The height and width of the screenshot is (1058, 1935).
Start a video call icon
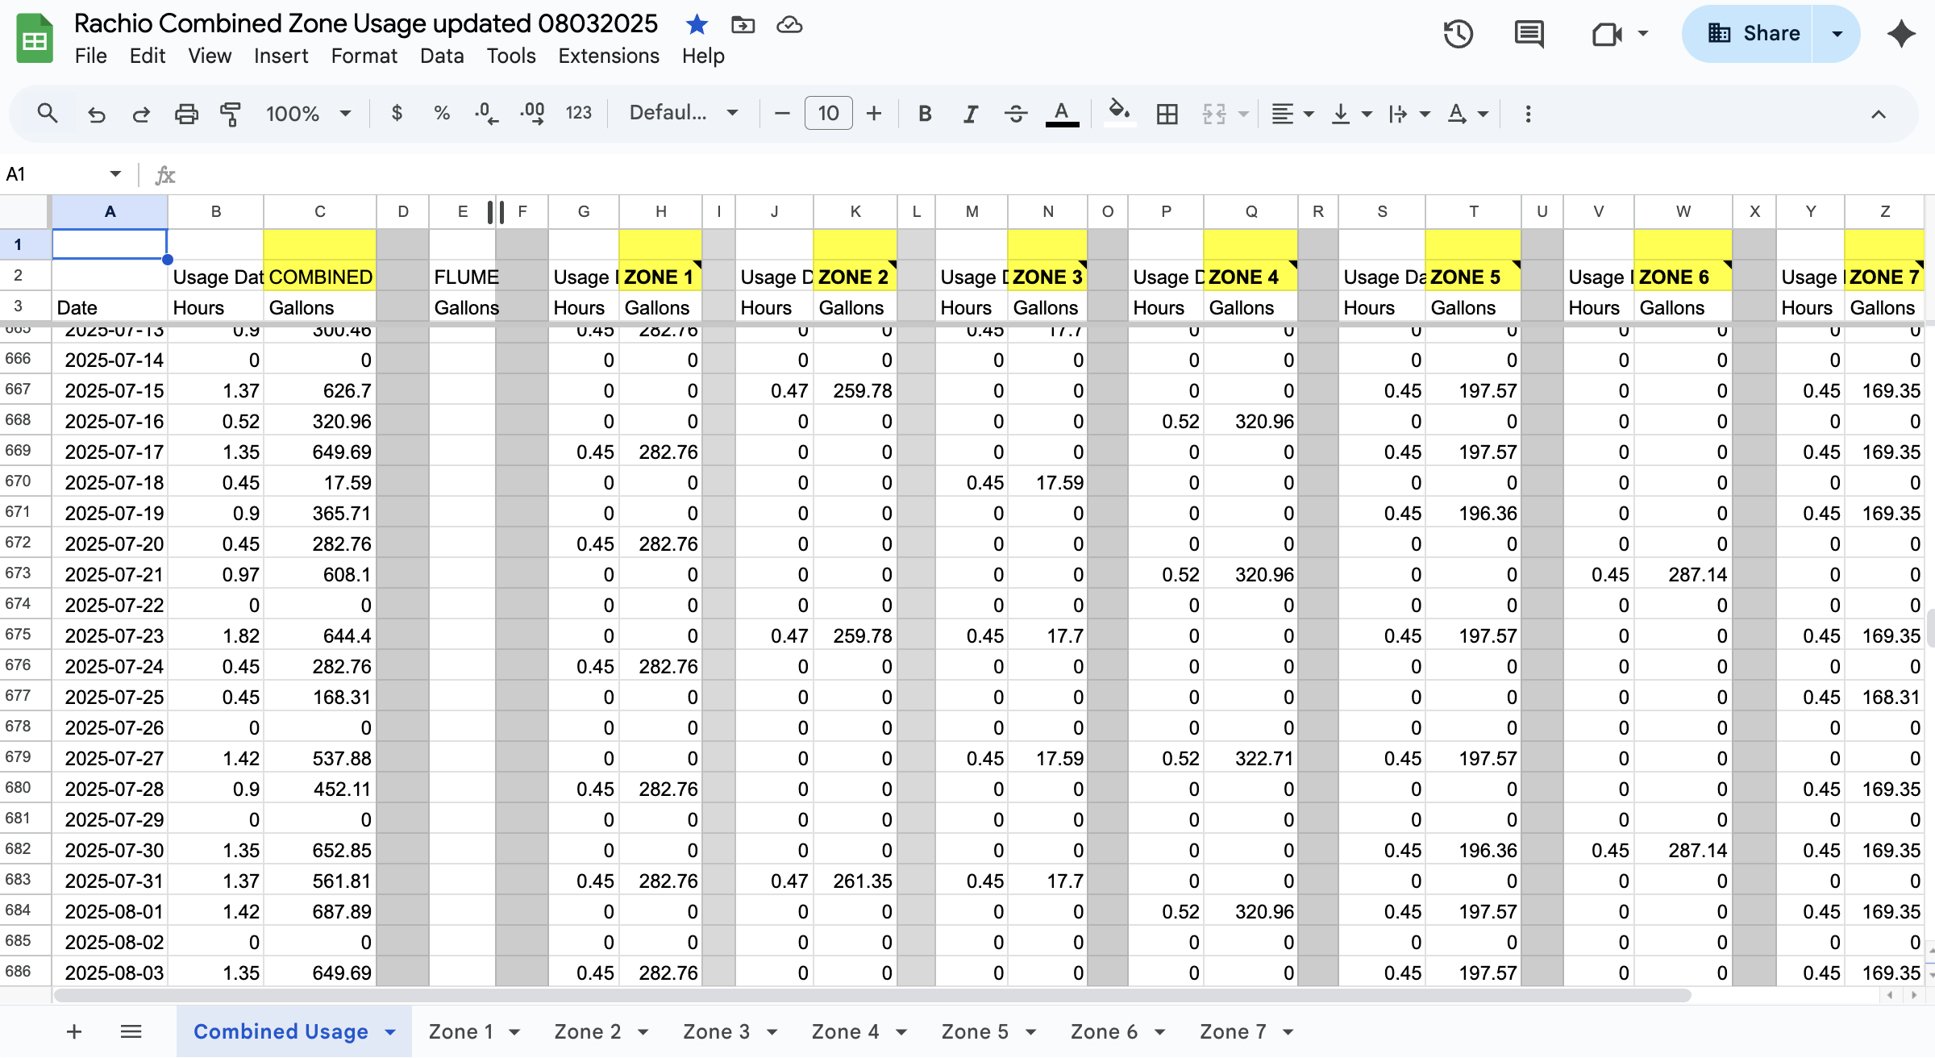tap(1606, 34)
